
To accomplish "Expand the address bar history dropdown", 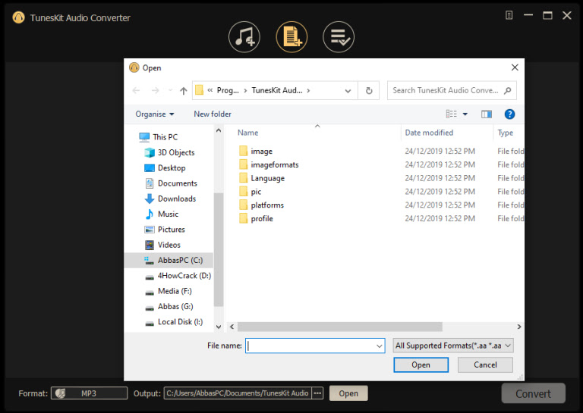I will tap(348, 91).
